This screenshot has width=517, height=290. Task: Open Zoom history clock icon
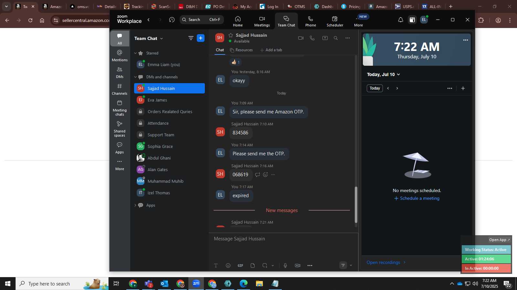click(x=172, y=20)
